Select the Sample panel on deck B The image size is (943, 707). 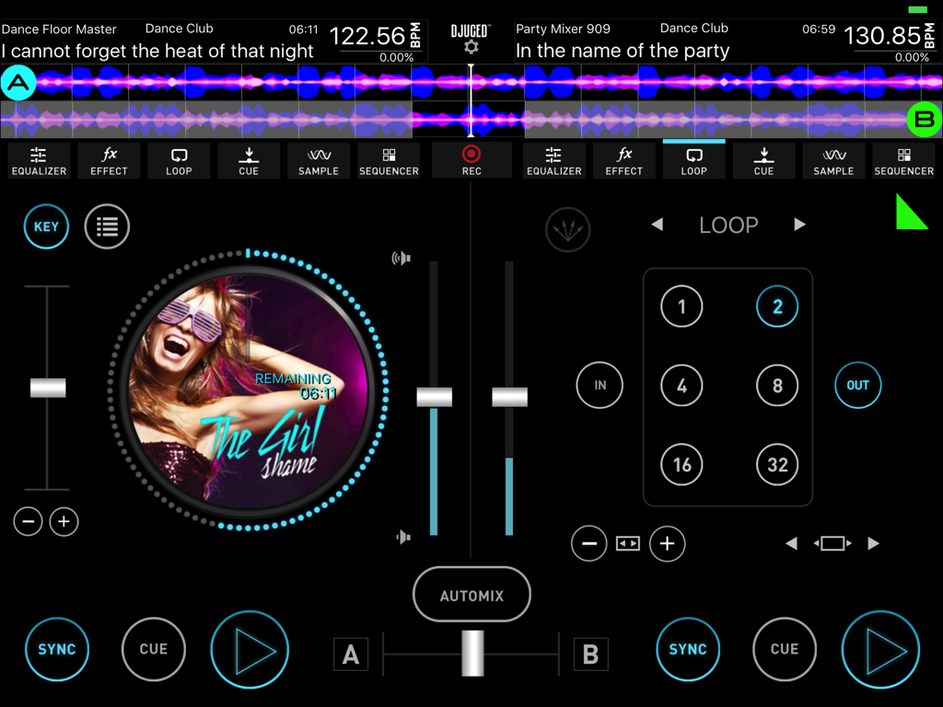pyautogui.click(x=833, y=161)
